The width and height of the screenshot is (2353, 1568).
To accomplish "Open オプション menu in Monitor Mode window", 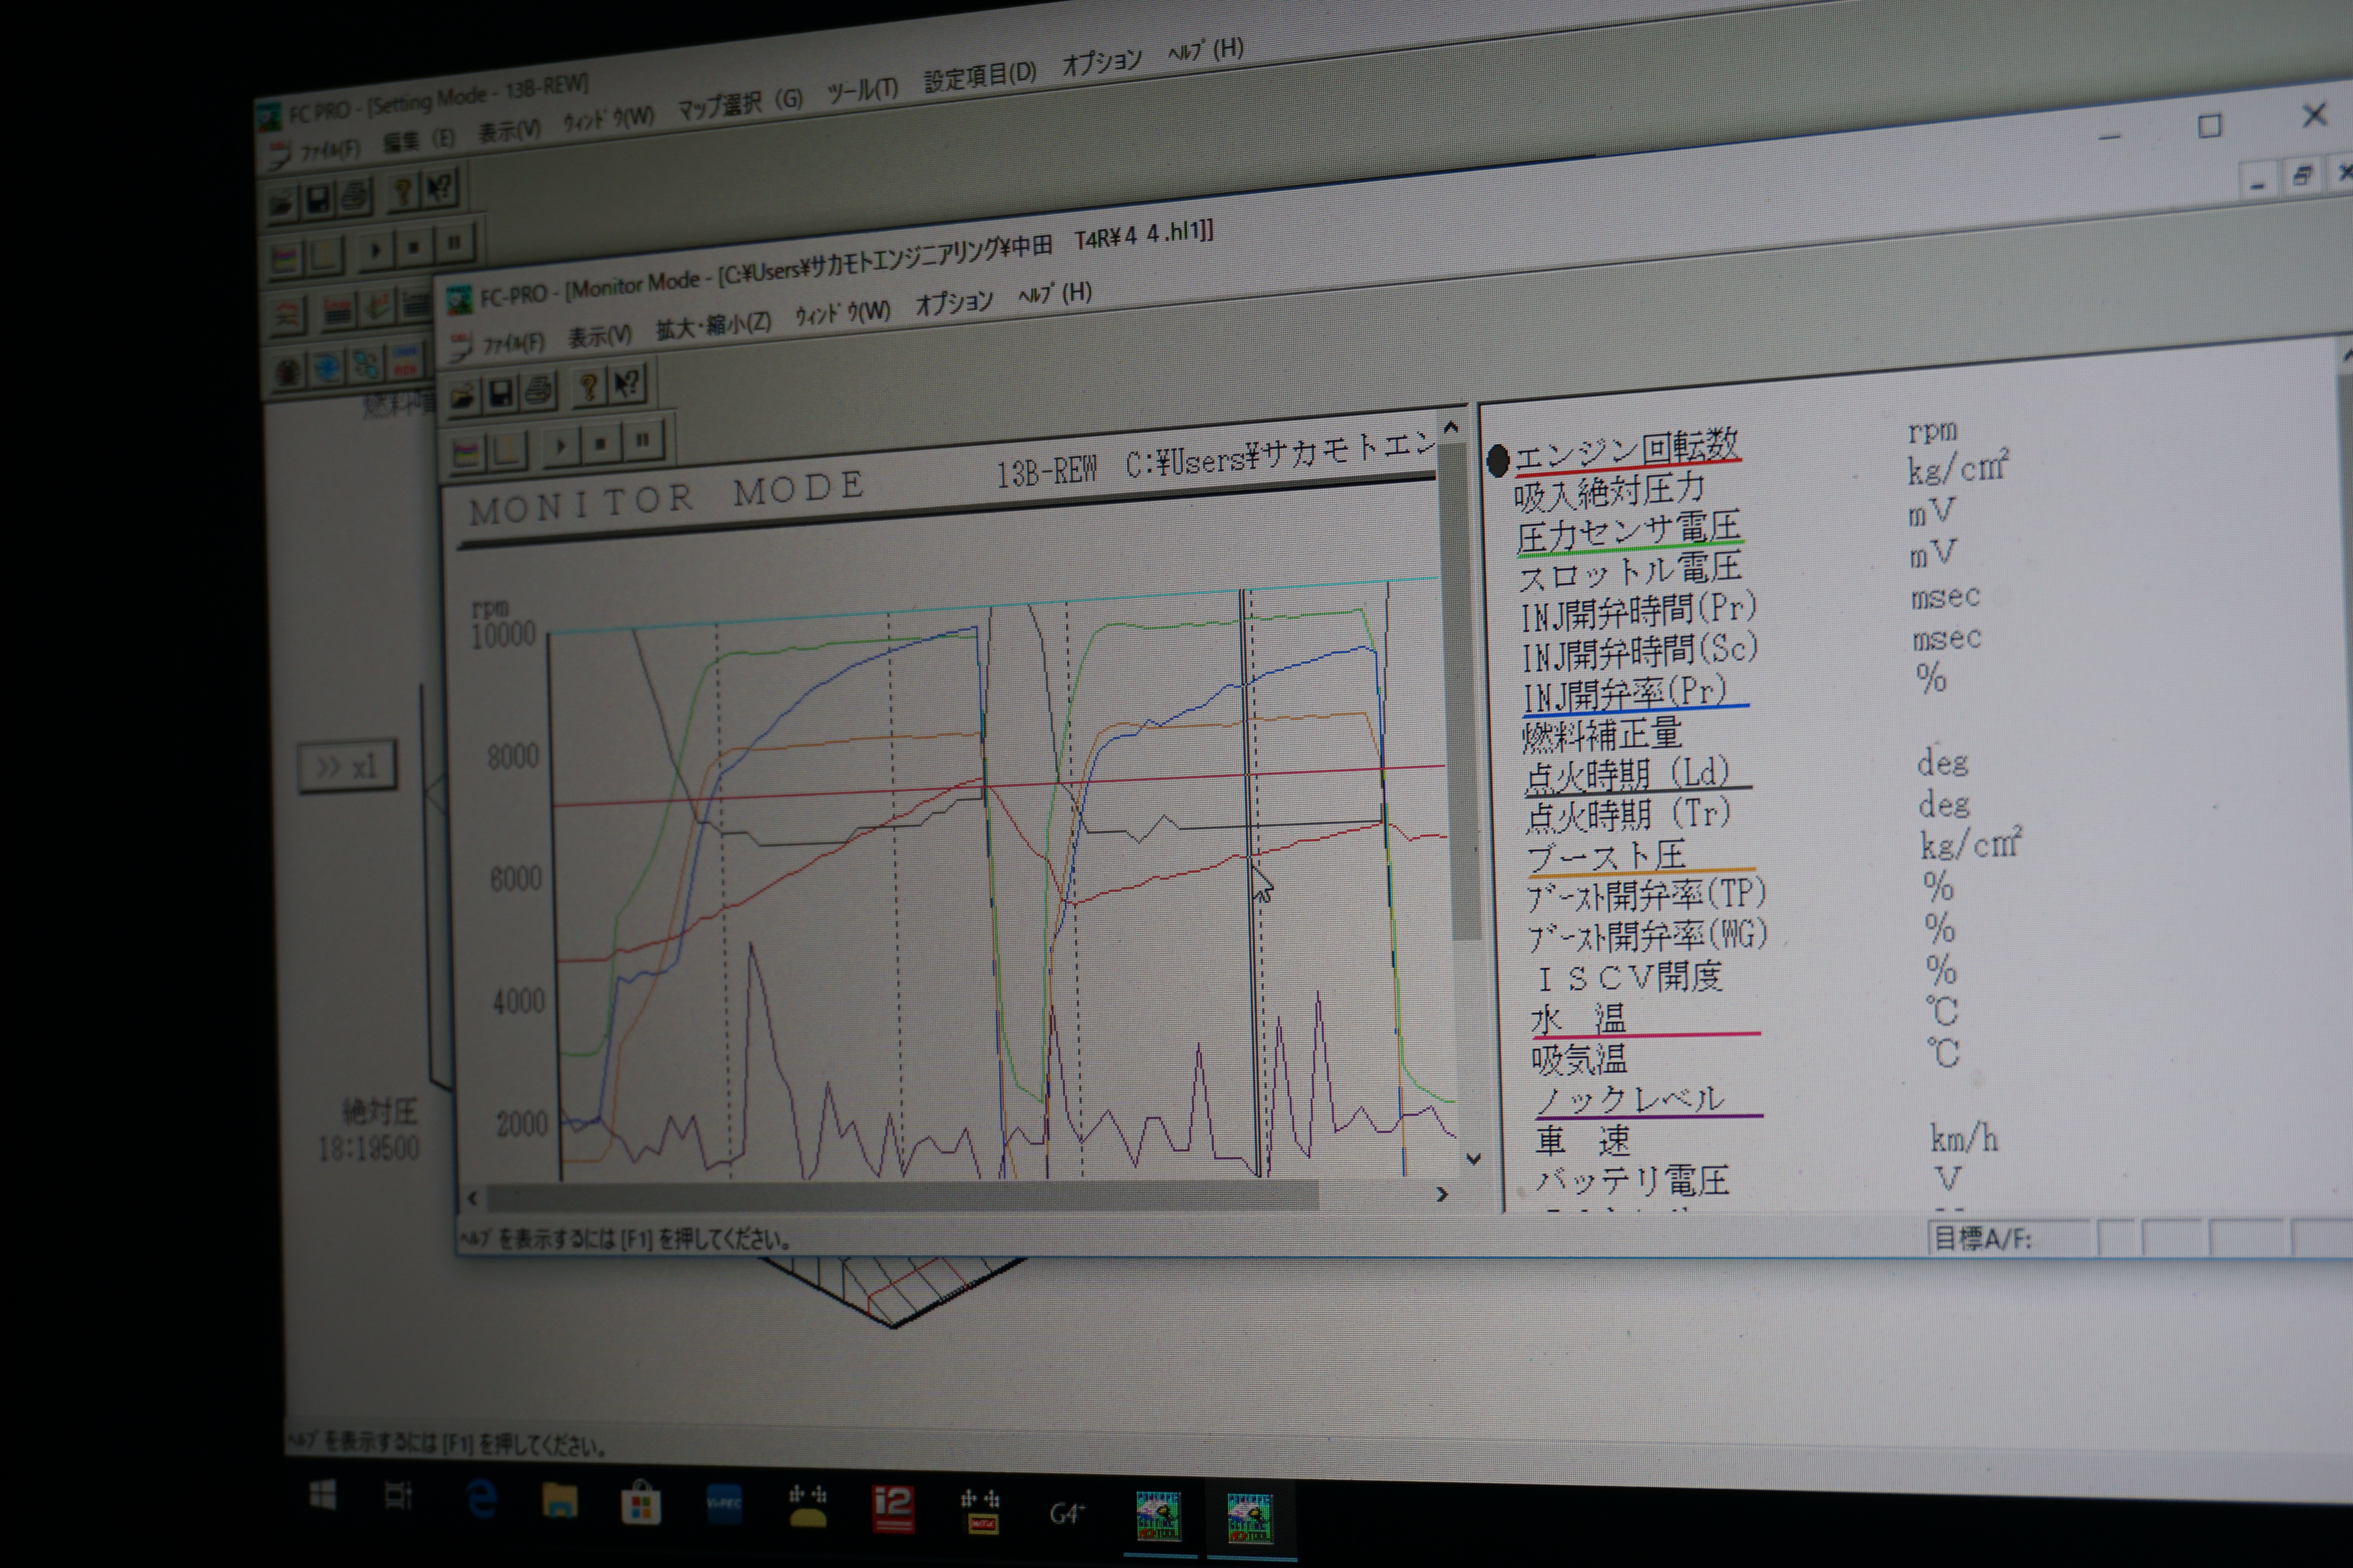I will coord(955,303).
